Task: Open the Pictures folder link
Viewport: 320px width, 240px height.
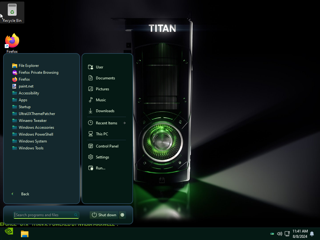Action: 98,89
